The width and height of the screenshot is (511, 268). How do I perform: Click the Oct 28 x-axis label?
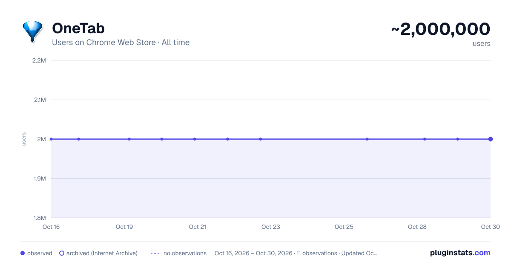point(417,227)
